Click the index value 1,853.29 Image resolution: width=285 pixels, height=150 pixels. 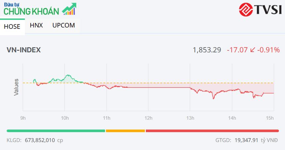[x=207, y=50]
